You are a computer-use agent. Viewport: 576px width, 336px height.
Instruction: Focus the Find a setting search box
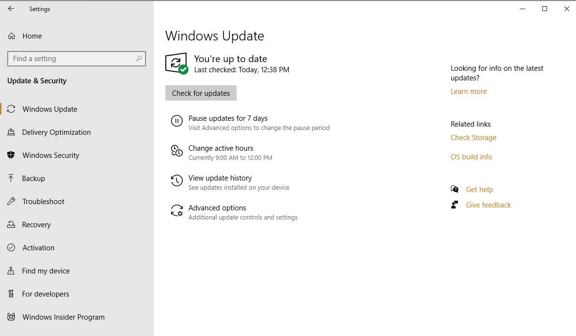pos(77,59)
